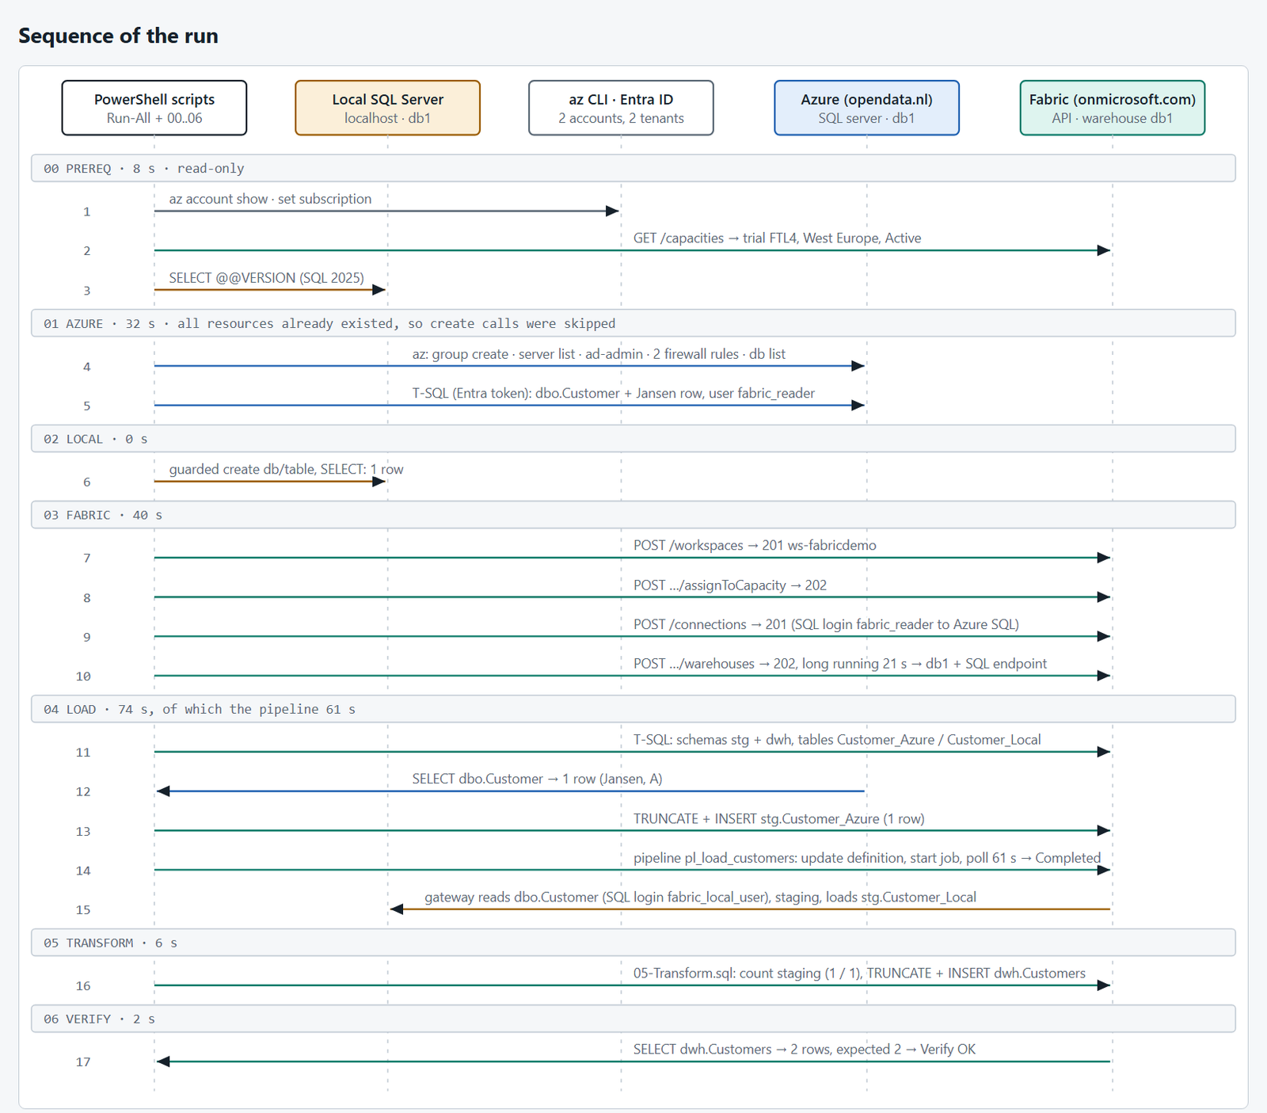Click 'T-SQL (Entra token): dbo.Customer' message
Image resolution: width=1267 pixels, height=1113 pixels.
coord(613,393)
